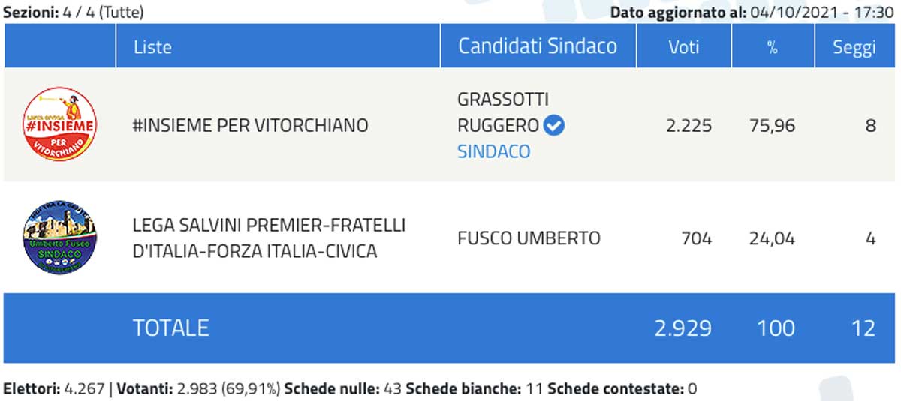The width and height of the screenshot is (901, 401).
Task: Select the #INSIEME PER VITORCHIANO list name
Action: click(250, 125)
